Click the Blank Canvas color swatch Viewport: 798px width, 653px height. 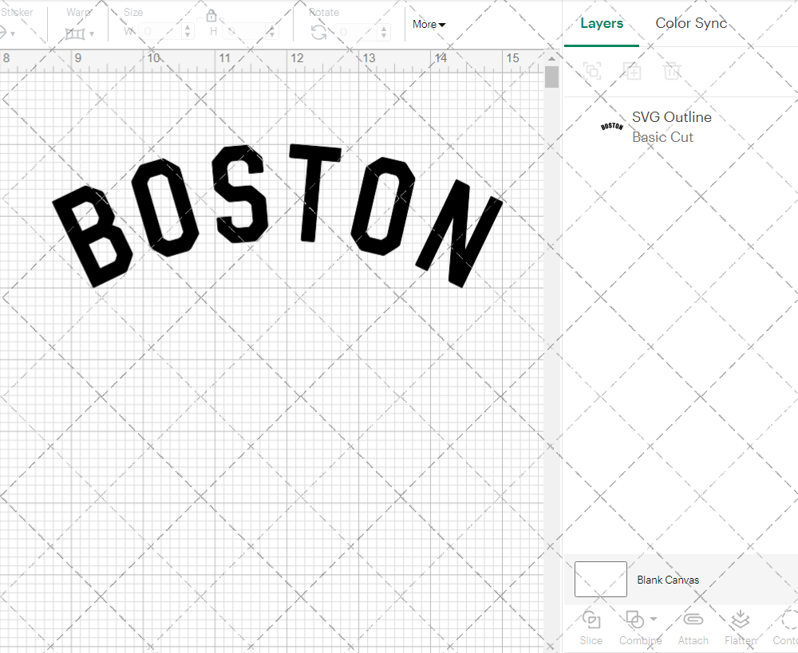(600, 580)
